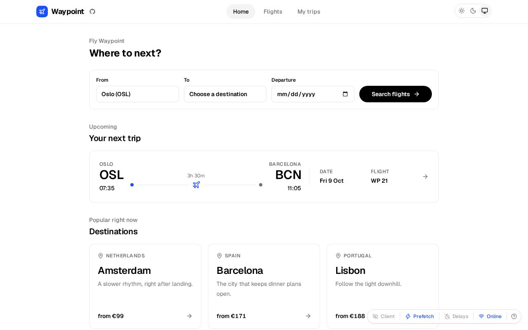
Task: Open the Amsterdam destination heading
Action: (124, 271)
